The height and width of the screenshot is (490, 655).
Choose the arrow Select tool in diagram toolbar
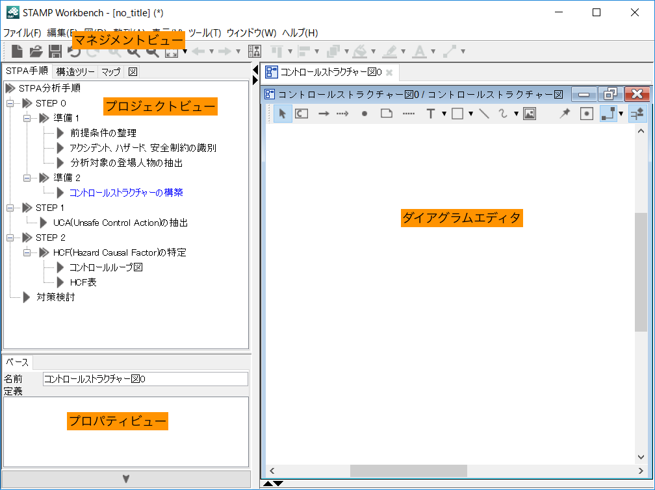[283, 114]
